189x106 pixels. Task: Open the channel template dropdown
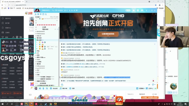141,88
